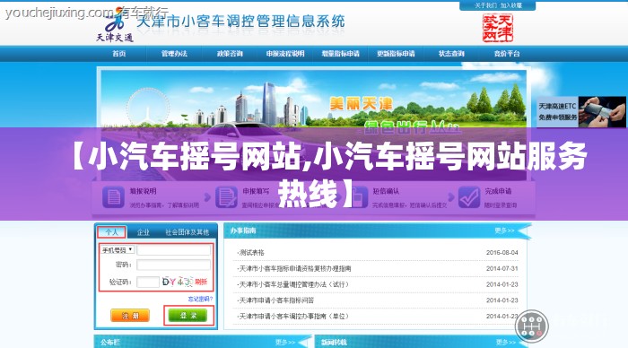Click the 2016-08-04 date text
The height and width of the screenshot is (348, 628).
pos(502,253)
